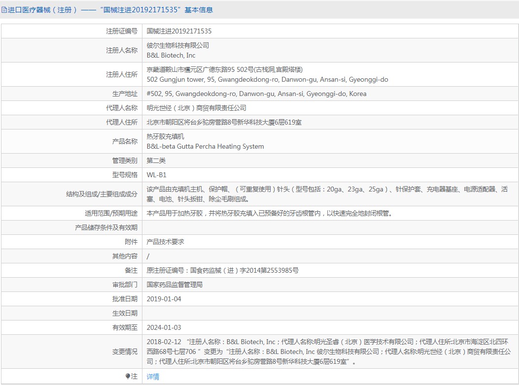Select the 其他内容 row label
Image resolution: width=519 pixels, height=385 pixels.
[x=125, y=256]
